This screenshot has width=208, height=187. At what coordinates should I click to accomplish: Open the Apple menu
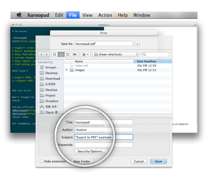click(19, 15)
